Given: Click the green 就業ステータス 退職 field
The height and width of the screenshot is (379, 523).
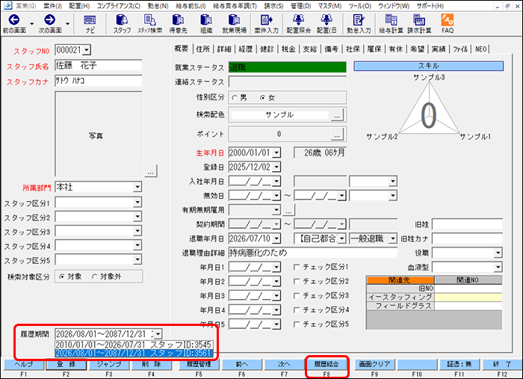Looking at the screenshot, I should click(x=287, y=67).
